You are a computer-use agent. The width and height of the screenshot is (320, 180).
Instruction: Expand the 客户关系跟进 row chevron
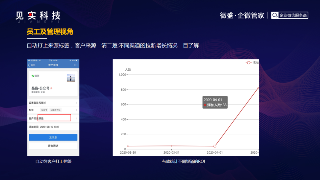(76, 118)
